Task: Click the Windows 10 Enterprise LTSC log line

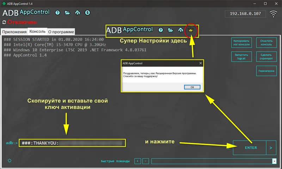Action: pyautogui.click(x=75, y=50)
